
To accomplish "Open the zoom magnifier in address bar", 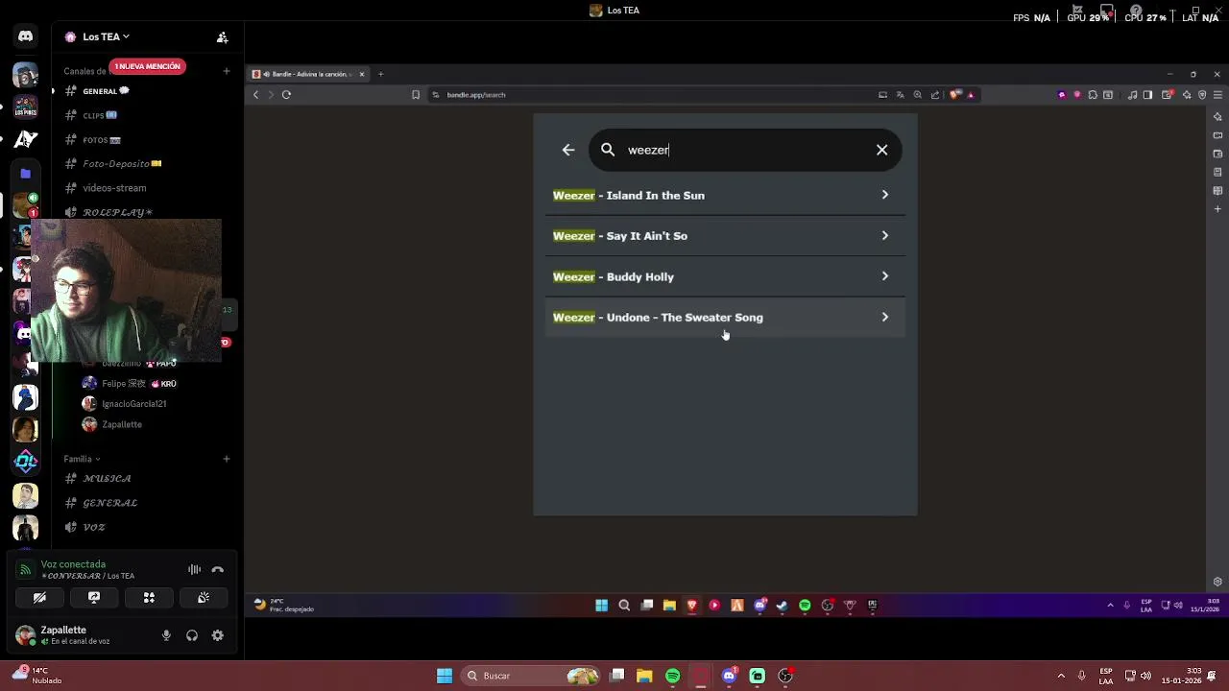I will [917, 94].
